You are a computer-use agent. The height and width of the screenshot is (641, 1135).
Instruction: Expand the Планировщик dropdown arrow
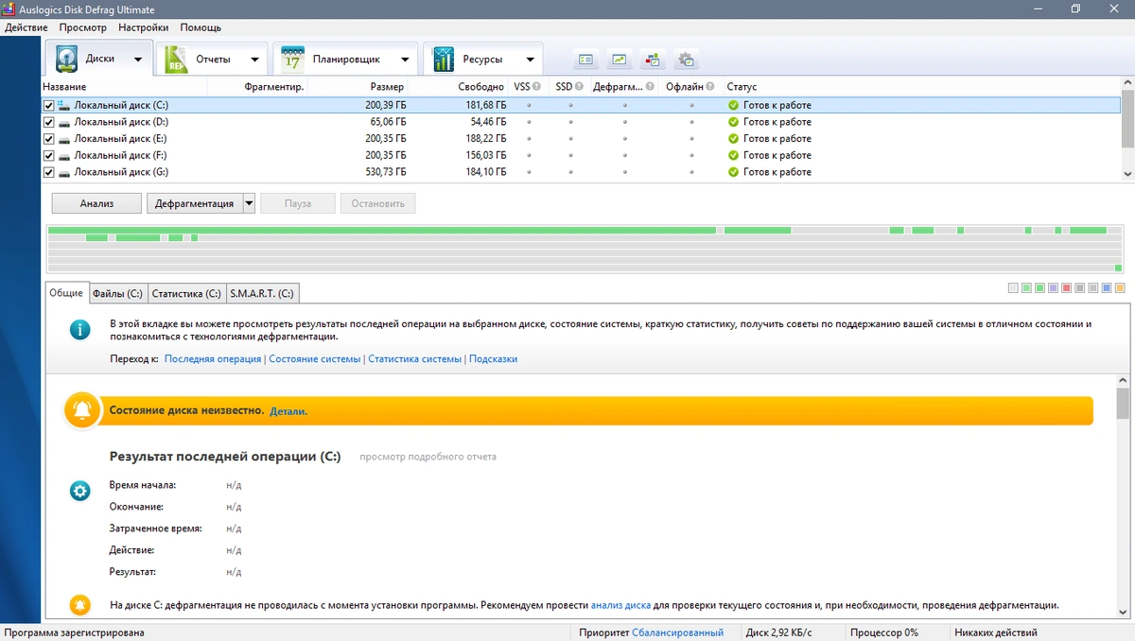click(405, 60)
